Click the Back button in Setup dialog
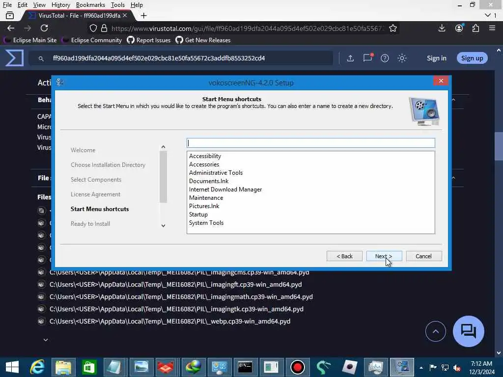 tap(344, 256)
